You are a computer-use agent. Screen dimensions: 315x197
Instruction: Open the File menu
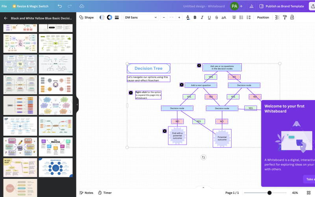(4, 6)
